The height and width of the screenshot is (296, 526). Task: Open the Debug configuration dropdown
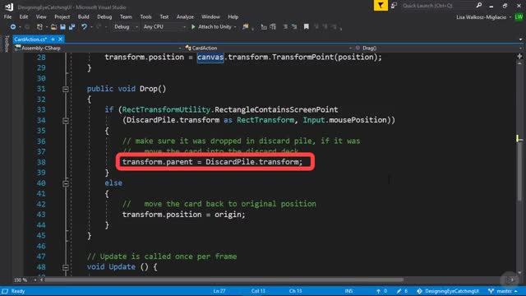(x=126, y=27)
